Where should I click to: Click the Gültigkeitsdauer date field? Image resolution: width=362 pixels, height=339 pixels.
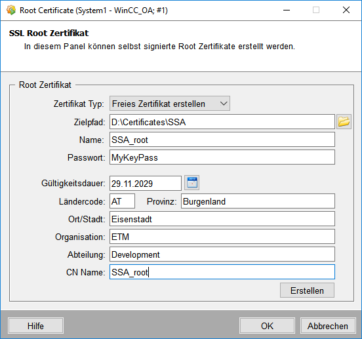pos(146,184)
